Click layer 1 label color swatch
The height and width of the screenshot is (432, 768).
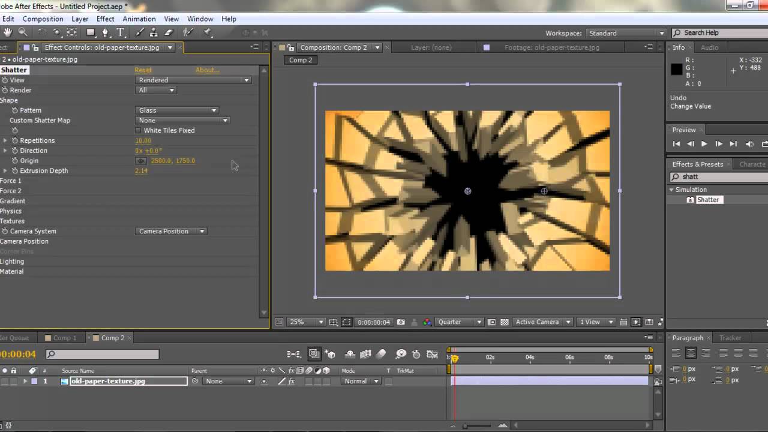(x=34, y=381)
